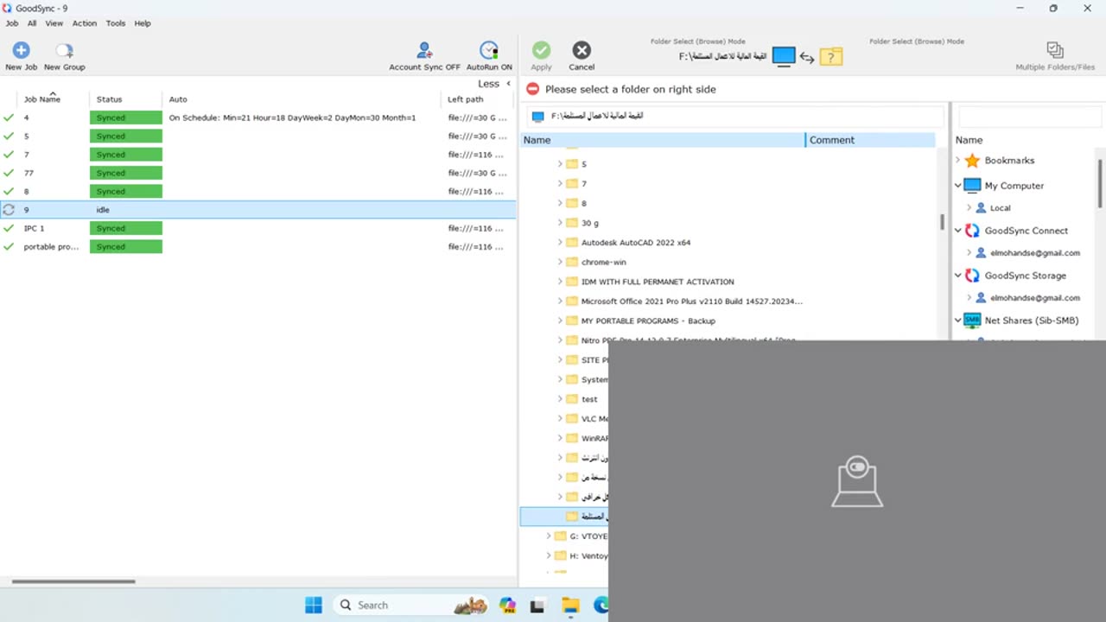Click the swap arrows between folders
Viewport: 1106px width, 622px height.
(x=807, y=57)
